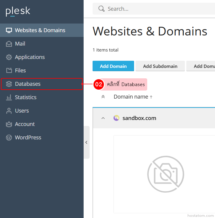The height and width of the screenshot is (218, 215).
Task: Click the Mail envelope icon in sidebar
Action: coord(9,44)
